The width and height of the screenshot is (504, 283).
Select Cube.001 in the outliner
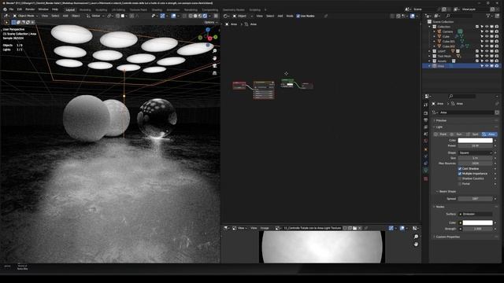click(x=448, y=42)
